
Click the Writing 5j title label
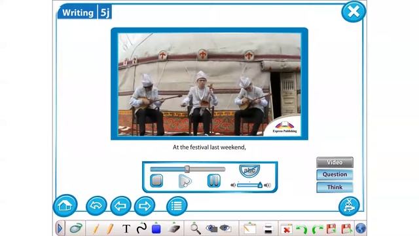point(84,12)
